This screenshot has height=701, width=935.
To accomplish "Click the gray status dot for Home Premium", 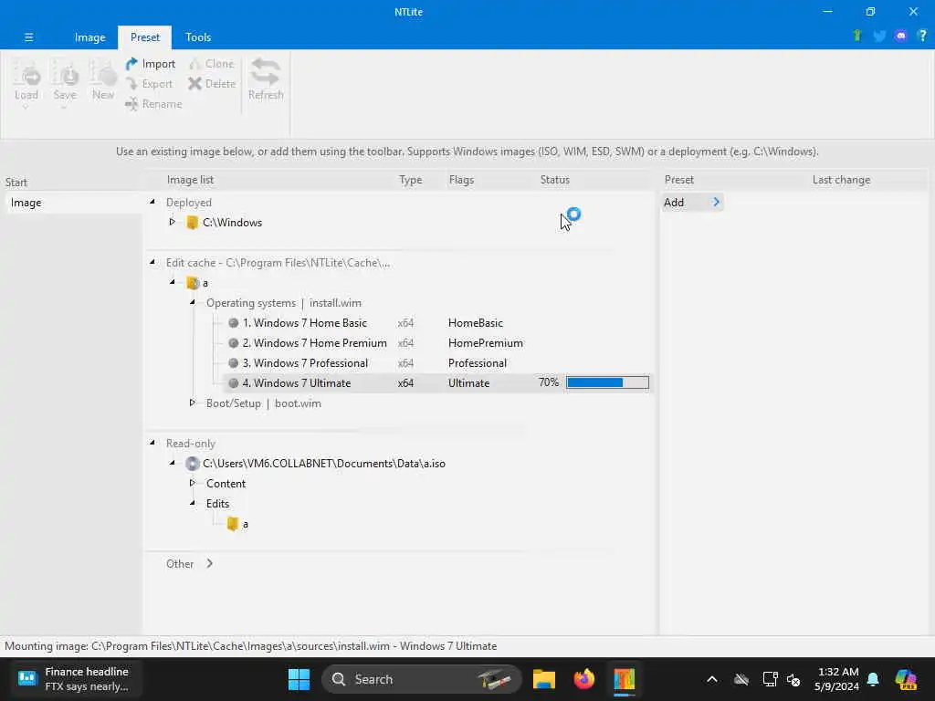I will (x=234, y=343).
